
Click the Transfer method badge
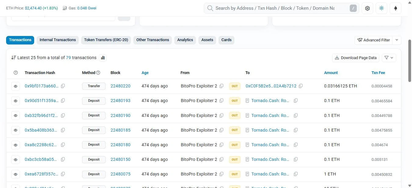click(x=94, y=86)
